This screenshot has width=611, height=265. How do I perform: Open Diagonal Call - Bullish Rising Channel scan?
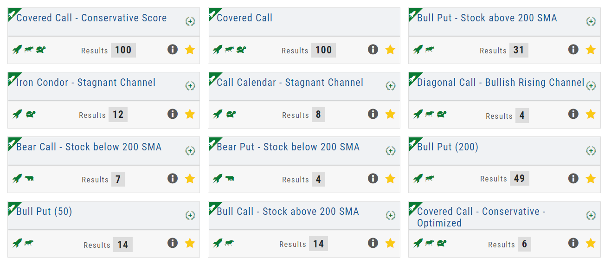click(x=501, y=83)
